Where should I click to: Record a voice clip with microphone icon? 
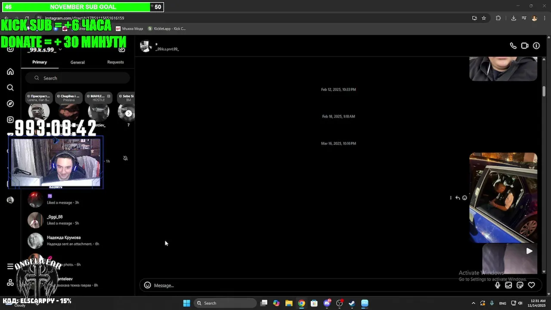point(498,285)
